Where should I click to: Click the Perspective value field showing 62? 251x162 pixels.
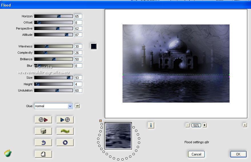click(78, 28)
